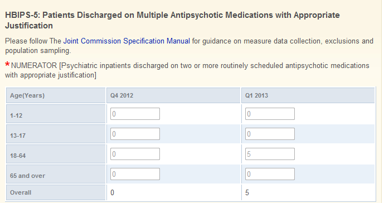Click the Q4 2012 field for ages 1-12
Viewport: 384px width, 203px height.
click(135, 114)
